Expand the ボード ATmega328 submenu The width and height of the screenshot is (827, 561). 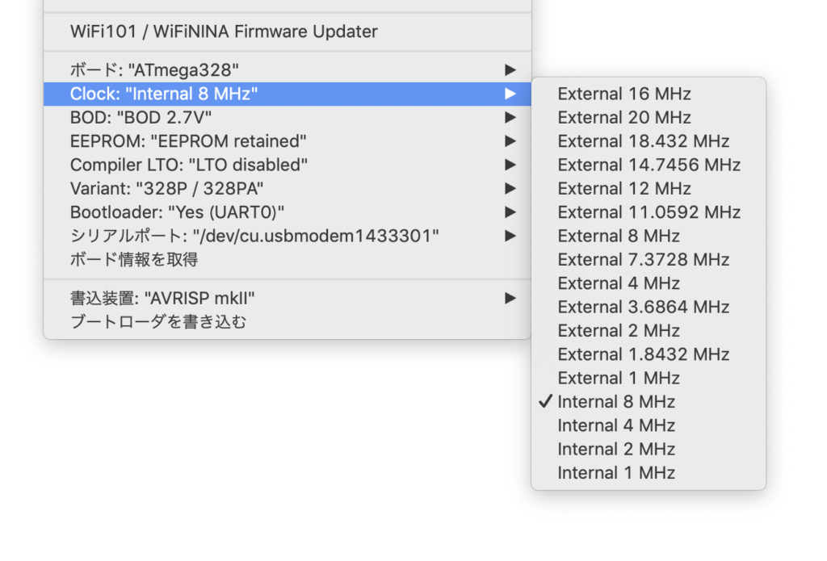click(154, 70)
